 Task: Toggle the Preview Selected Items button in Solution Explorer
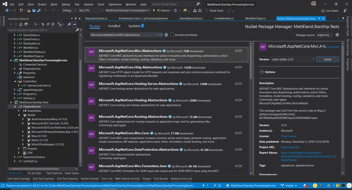click(74, 24)
